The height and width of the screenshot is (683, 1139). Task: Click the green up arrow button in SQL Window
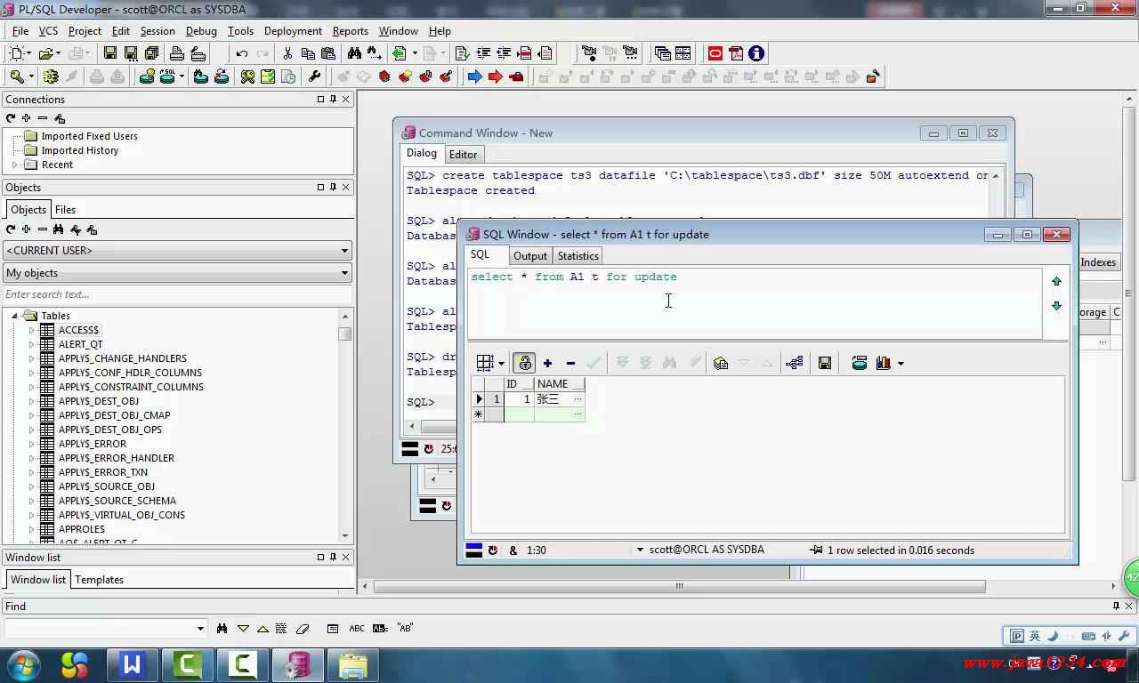point(1056,281)
